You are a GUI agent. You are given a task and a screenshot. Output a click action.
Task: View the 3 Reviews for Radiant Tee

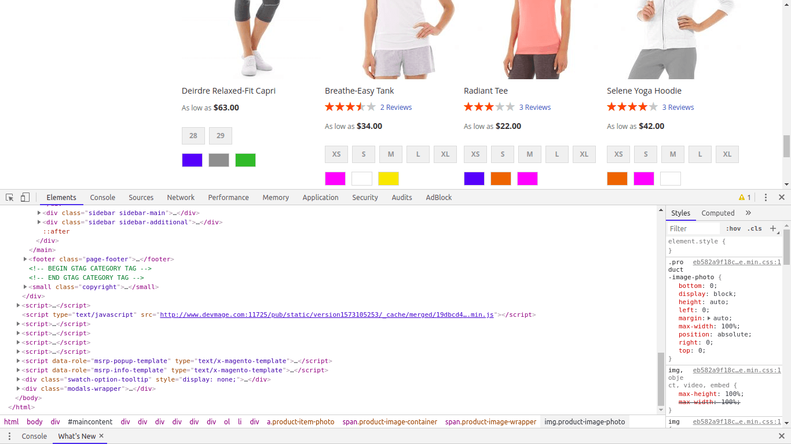tap(535, 108)
